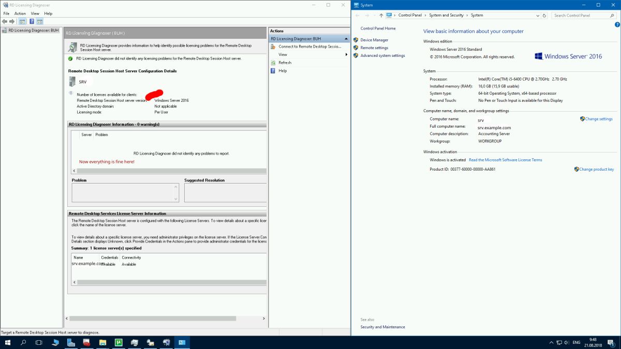Open the View menu in menu bar
The width and height of the screenshot is (621, 349).
[35, 13]
